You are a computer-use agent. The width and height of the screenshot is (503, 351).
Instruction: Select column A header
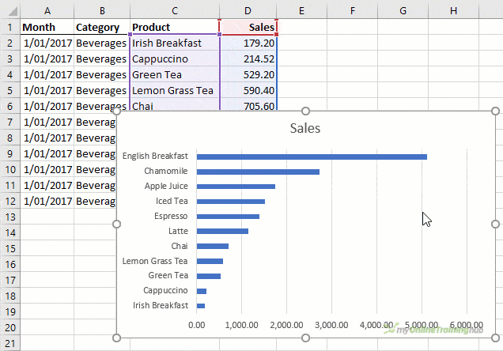click(x=47, y=11)
